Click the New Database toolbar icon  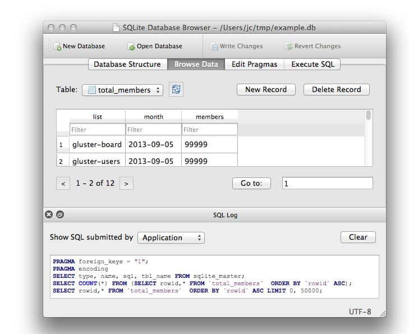[57, 47]
